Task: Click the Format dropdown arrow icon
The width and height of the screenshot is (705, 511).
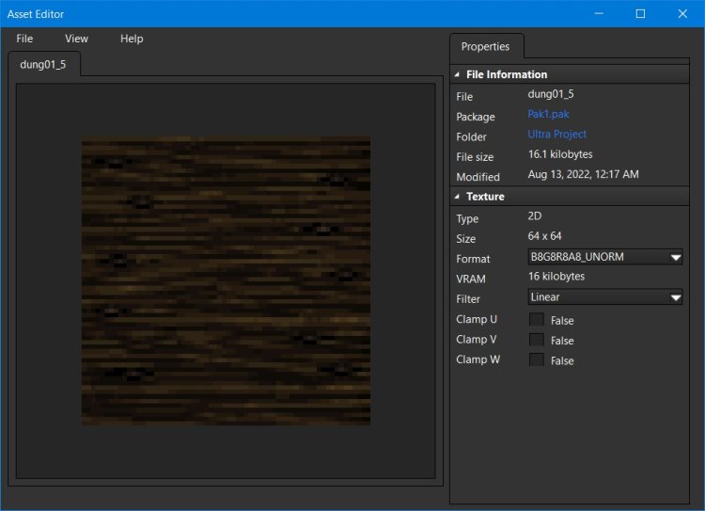Action: click(676, 257)
